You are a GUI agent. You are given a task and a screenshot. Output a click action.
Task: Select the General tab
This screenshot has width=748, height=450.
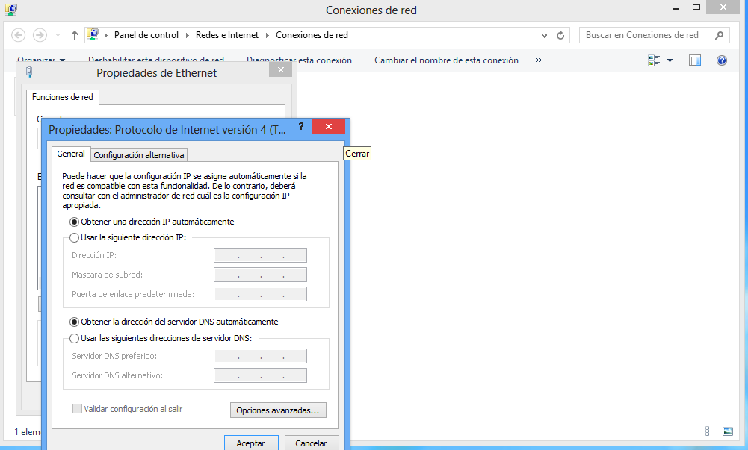(71, 154)
